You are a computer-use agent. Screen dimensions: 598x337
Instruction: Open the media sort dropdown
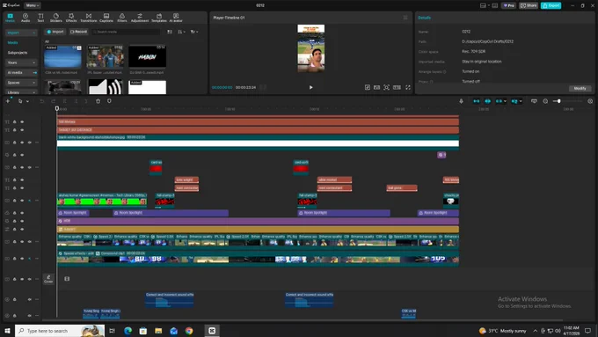pos(181,32)
